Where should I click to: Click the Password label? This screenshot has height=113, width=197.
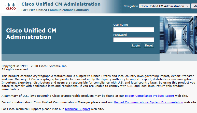point(120,35)
